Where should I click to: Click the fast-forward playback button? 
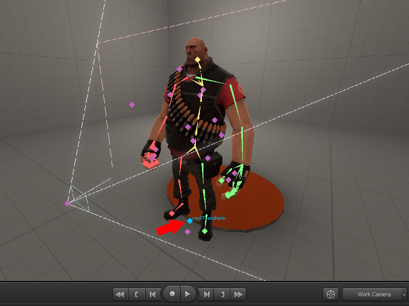tap(238, 294)
